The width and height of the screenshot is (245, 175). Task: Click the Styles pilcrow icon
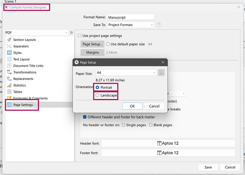(9, 53)
